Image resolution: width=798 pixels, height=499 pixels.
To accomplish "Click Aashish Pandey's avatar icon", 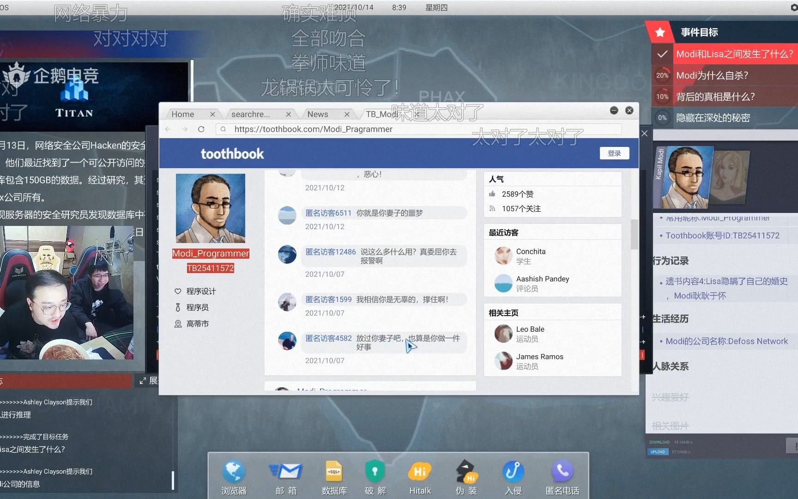I will click(x=503, y=283).
